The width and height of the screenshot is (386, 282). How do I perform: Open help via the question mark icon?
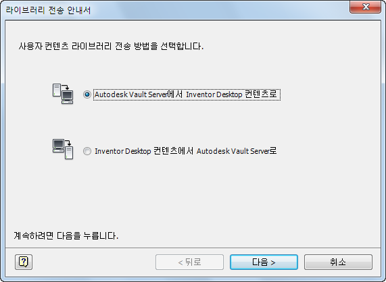(x=24, y=262)
